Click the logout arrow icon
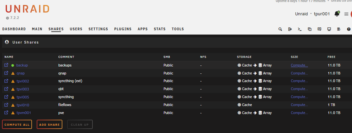The width and height of the screenshot is (352, 133). (x=290, y=29)
